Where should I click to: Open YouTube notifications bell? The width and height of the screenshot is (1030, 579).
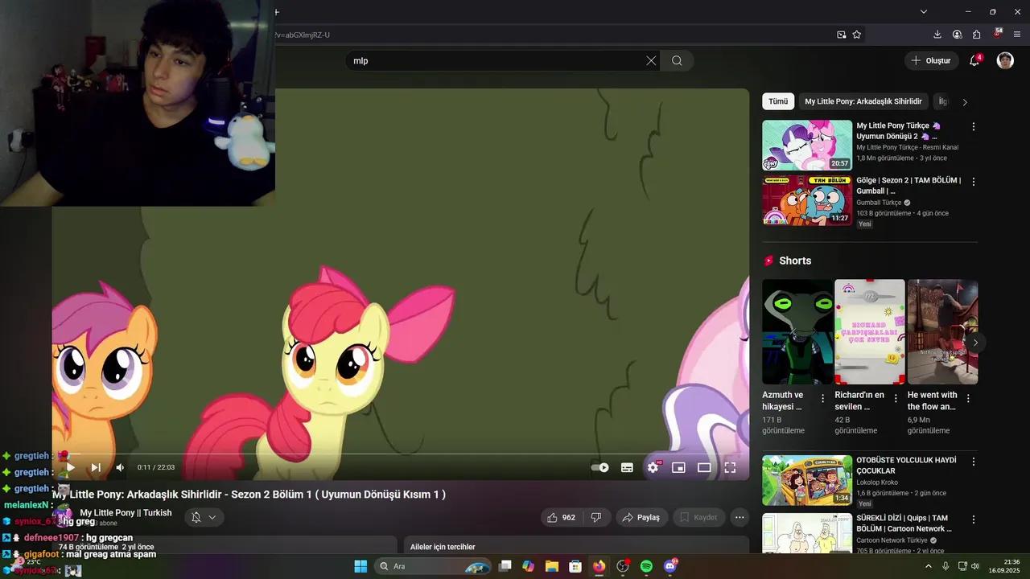point(974,60)
